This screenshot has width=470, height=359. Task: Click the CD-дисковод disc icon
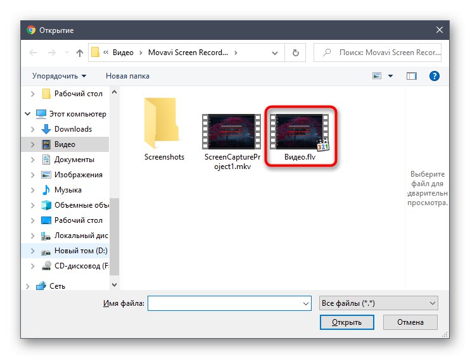(46, 266)
